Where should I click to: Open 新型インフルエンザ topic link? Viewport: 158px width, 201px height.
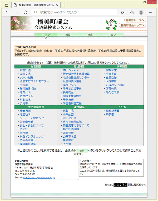click(x=32, y=137)
